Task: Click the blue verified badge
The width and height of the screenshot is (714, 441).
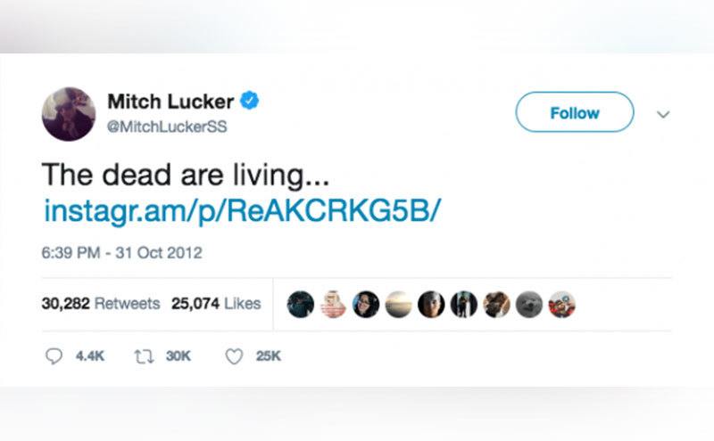Action: coord(251,101)
